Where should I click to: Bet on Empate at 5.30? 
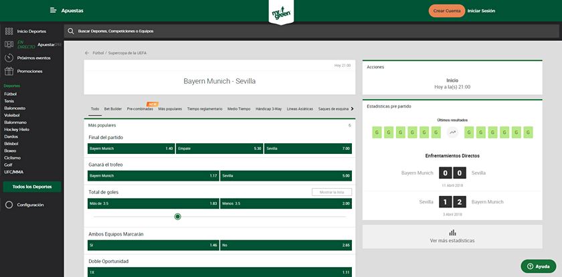219,149
